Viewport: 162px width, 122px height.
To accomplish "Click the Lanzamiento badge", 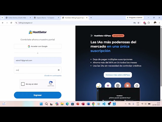I will click(x=118, y=36).
